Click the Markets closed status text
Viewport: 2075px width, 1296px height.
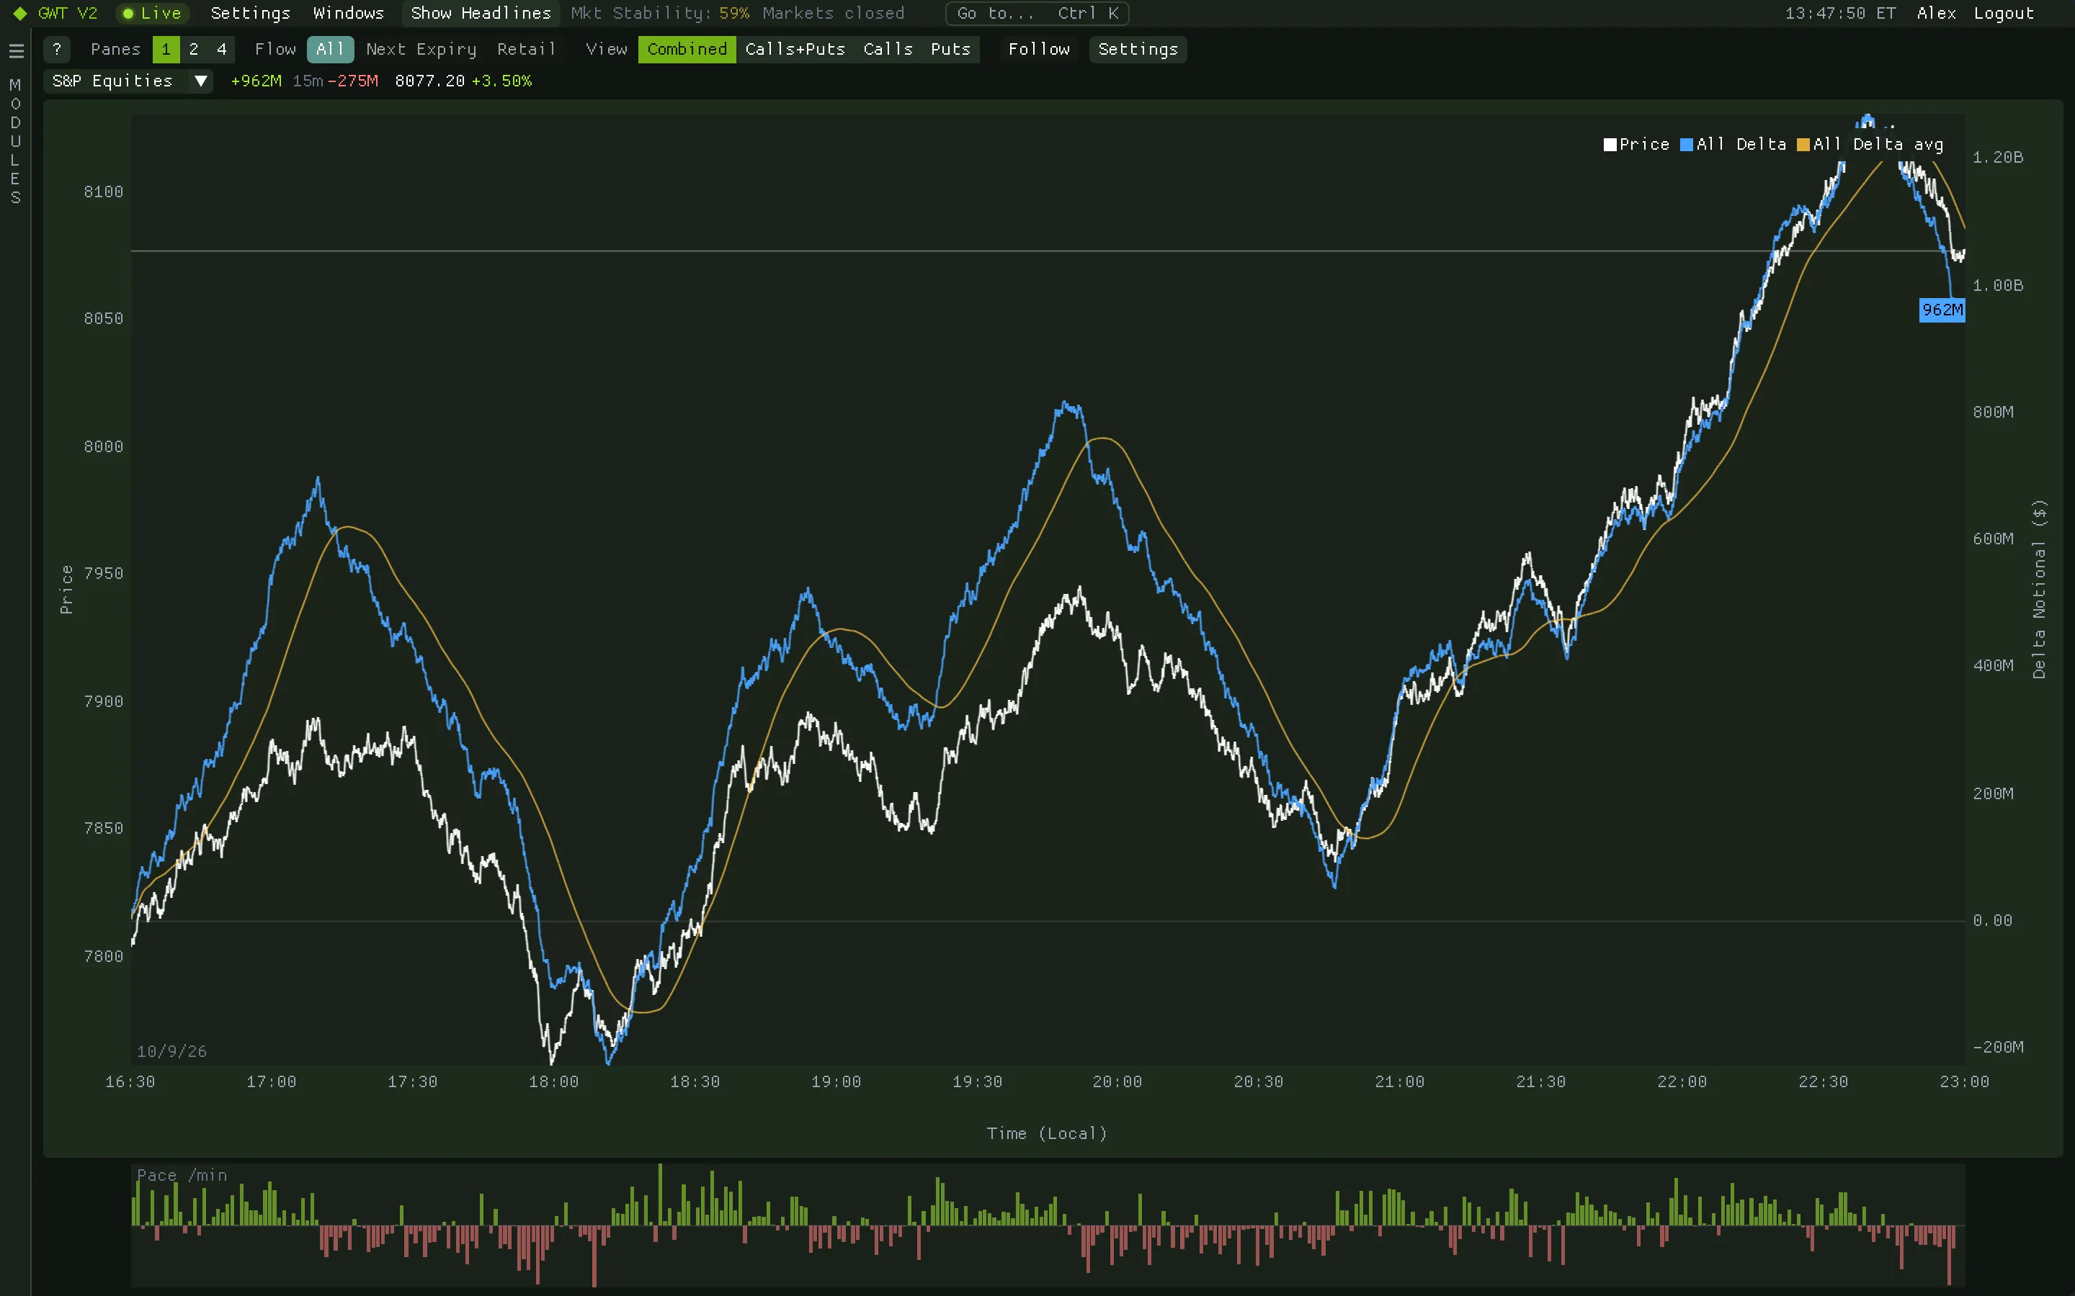coord(834,14)
